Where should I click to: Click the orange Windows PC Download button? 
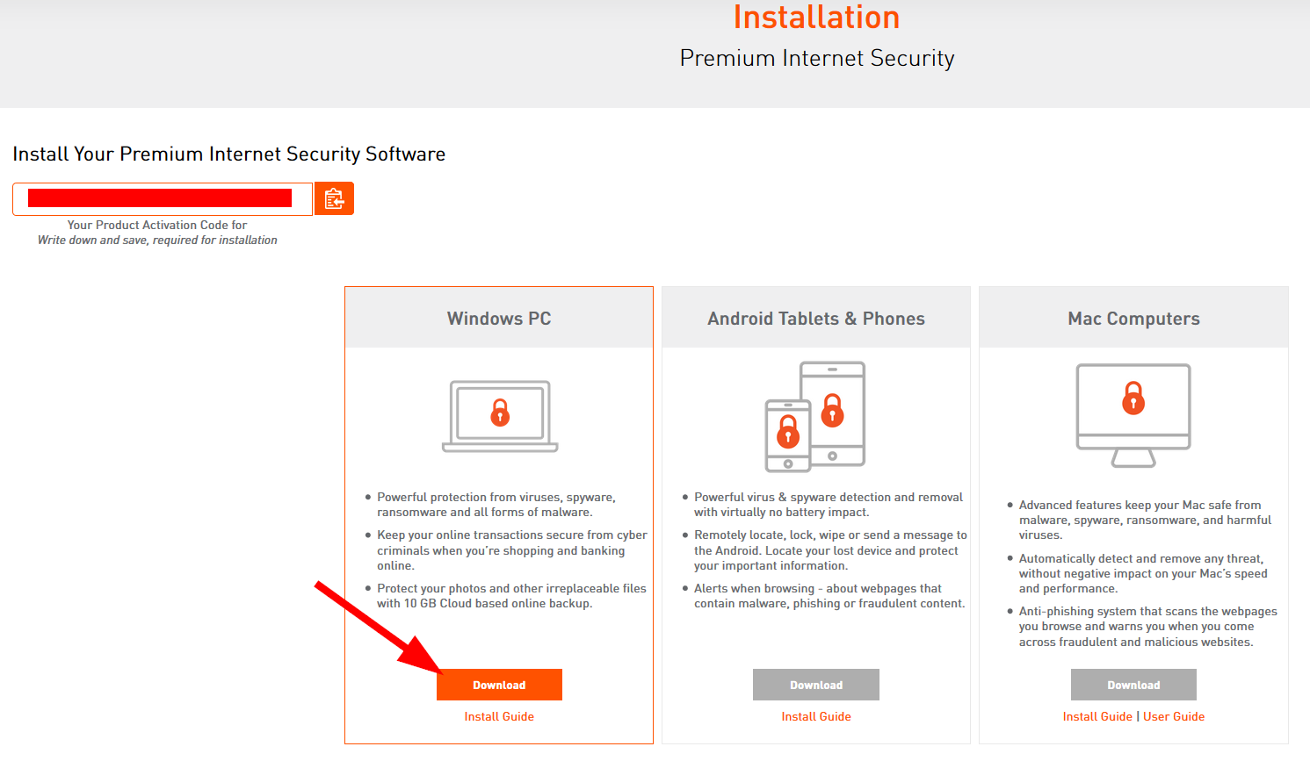click(x=499, y=685)
